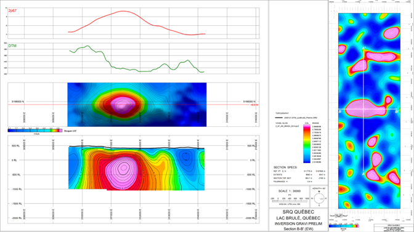Image resolution: width=414 pixels, height=232 pixels.
Task: Click the Section B-B' (EW) title line
Action: 298,229
